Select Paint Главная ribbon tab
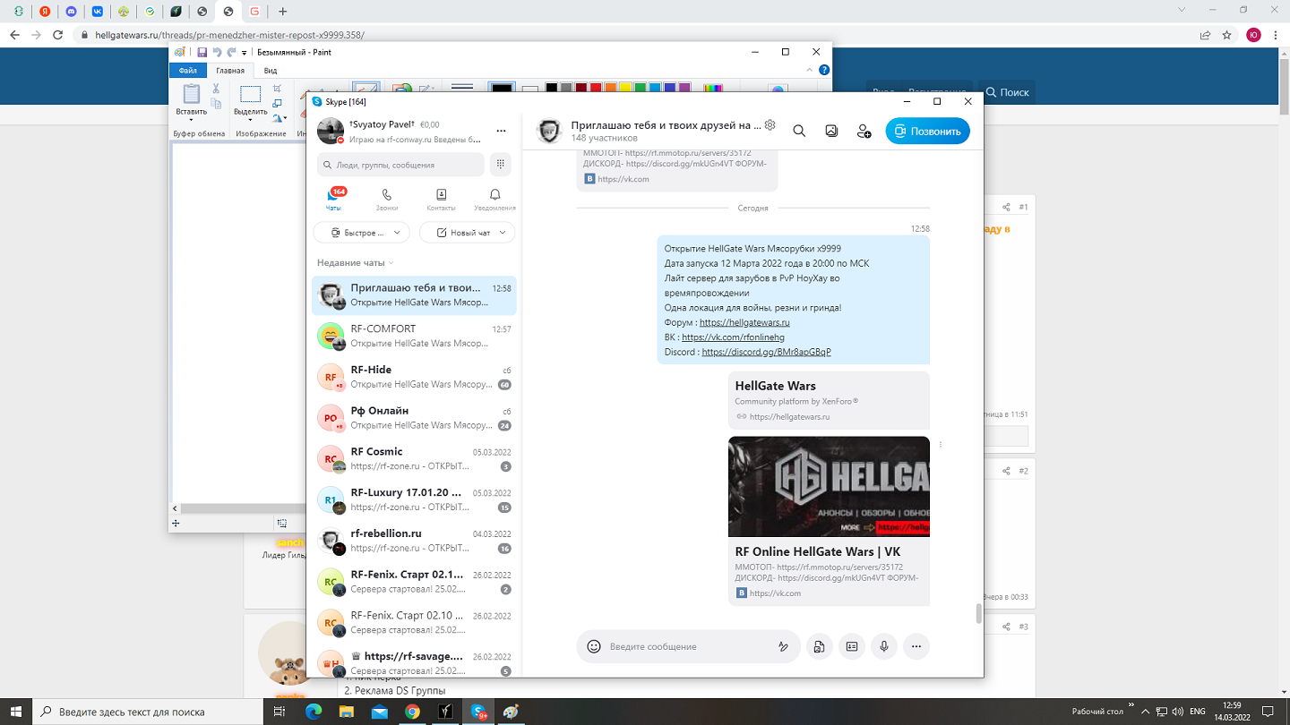 point(230,71)
